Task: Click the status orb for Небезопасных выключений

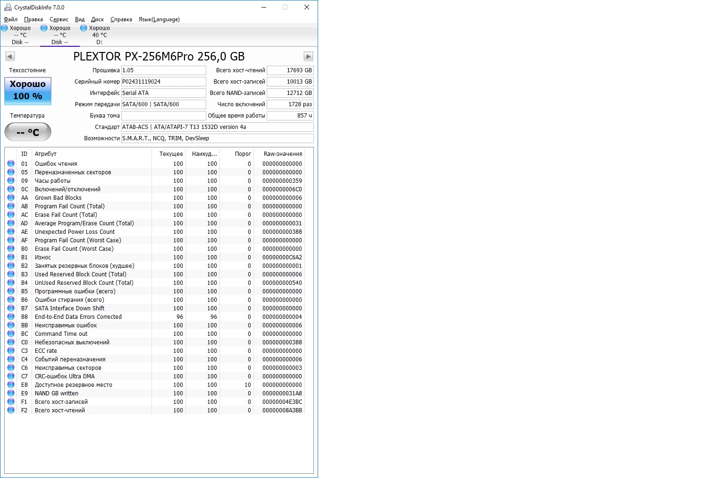Action: click(11, 342)
